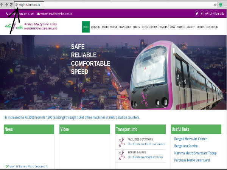Open Namma Metro Smartcard Topup link
This screenshot has height=170, width=227.
pyautogui.click(x=196, y=153)
